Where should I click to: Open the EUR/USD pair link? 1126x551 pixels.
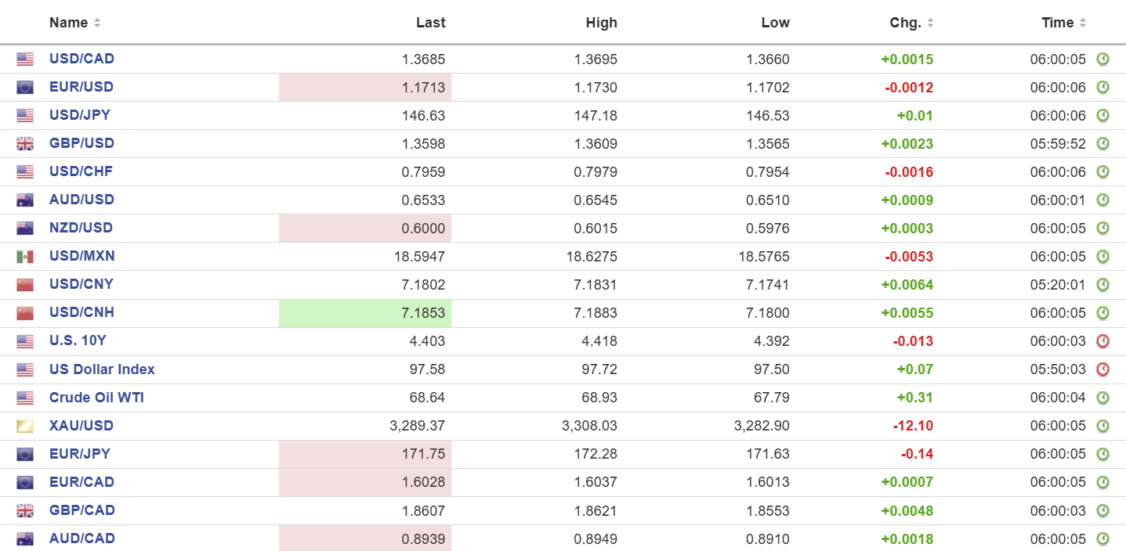pos(81,87)
